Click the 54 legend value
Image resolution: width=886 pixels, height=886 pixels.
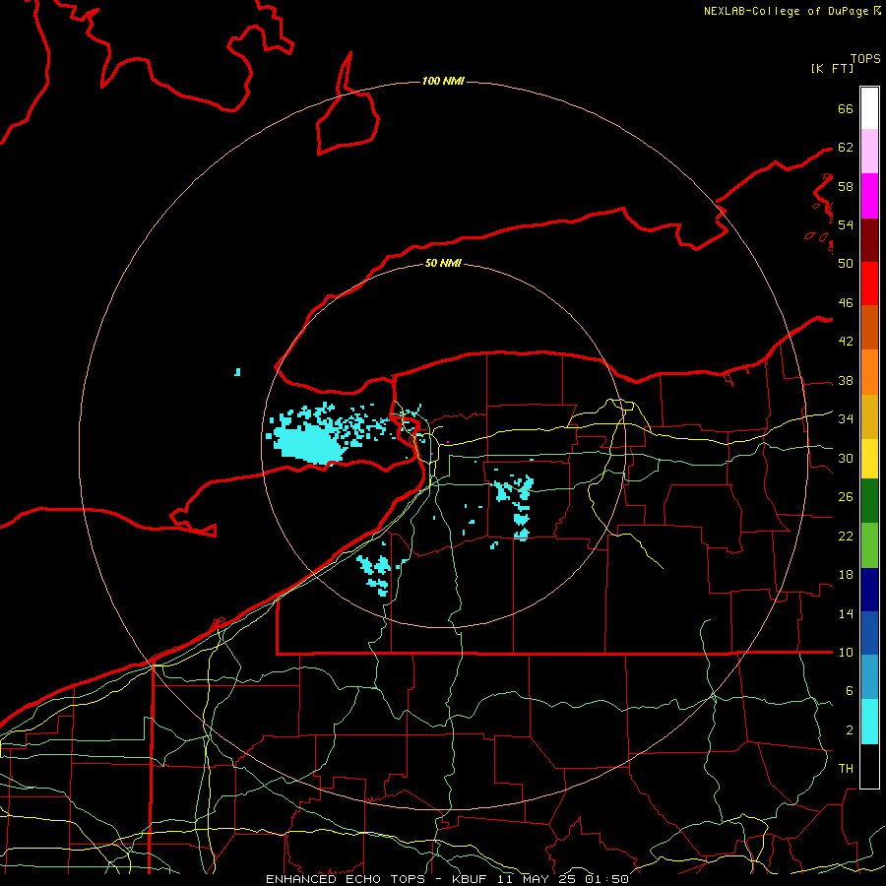[x=846, y=224]
